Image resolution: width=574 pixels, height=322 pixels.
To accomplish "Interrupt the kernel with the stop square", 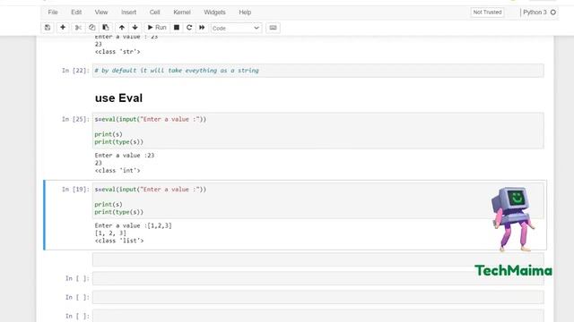I will (x=177, y=28).
